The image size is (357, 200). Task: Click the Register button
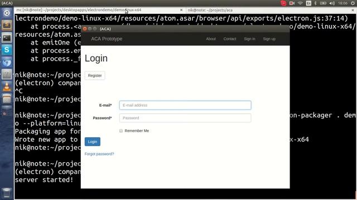click(x=95, y=76)
